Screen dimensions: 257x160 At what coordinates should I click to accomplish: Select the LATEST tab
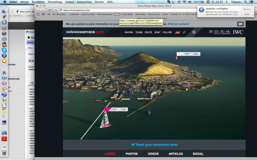click(x=110, y=154)
